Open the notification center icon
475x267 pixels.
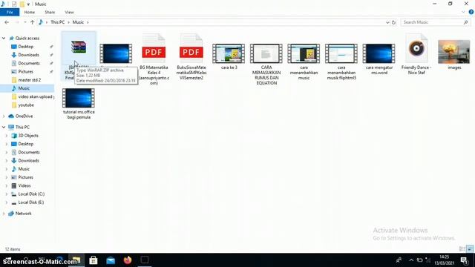coord(464,260)
